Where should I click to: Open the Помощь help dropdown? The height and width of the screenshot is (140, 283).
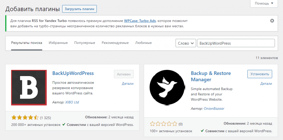(264, 3)
